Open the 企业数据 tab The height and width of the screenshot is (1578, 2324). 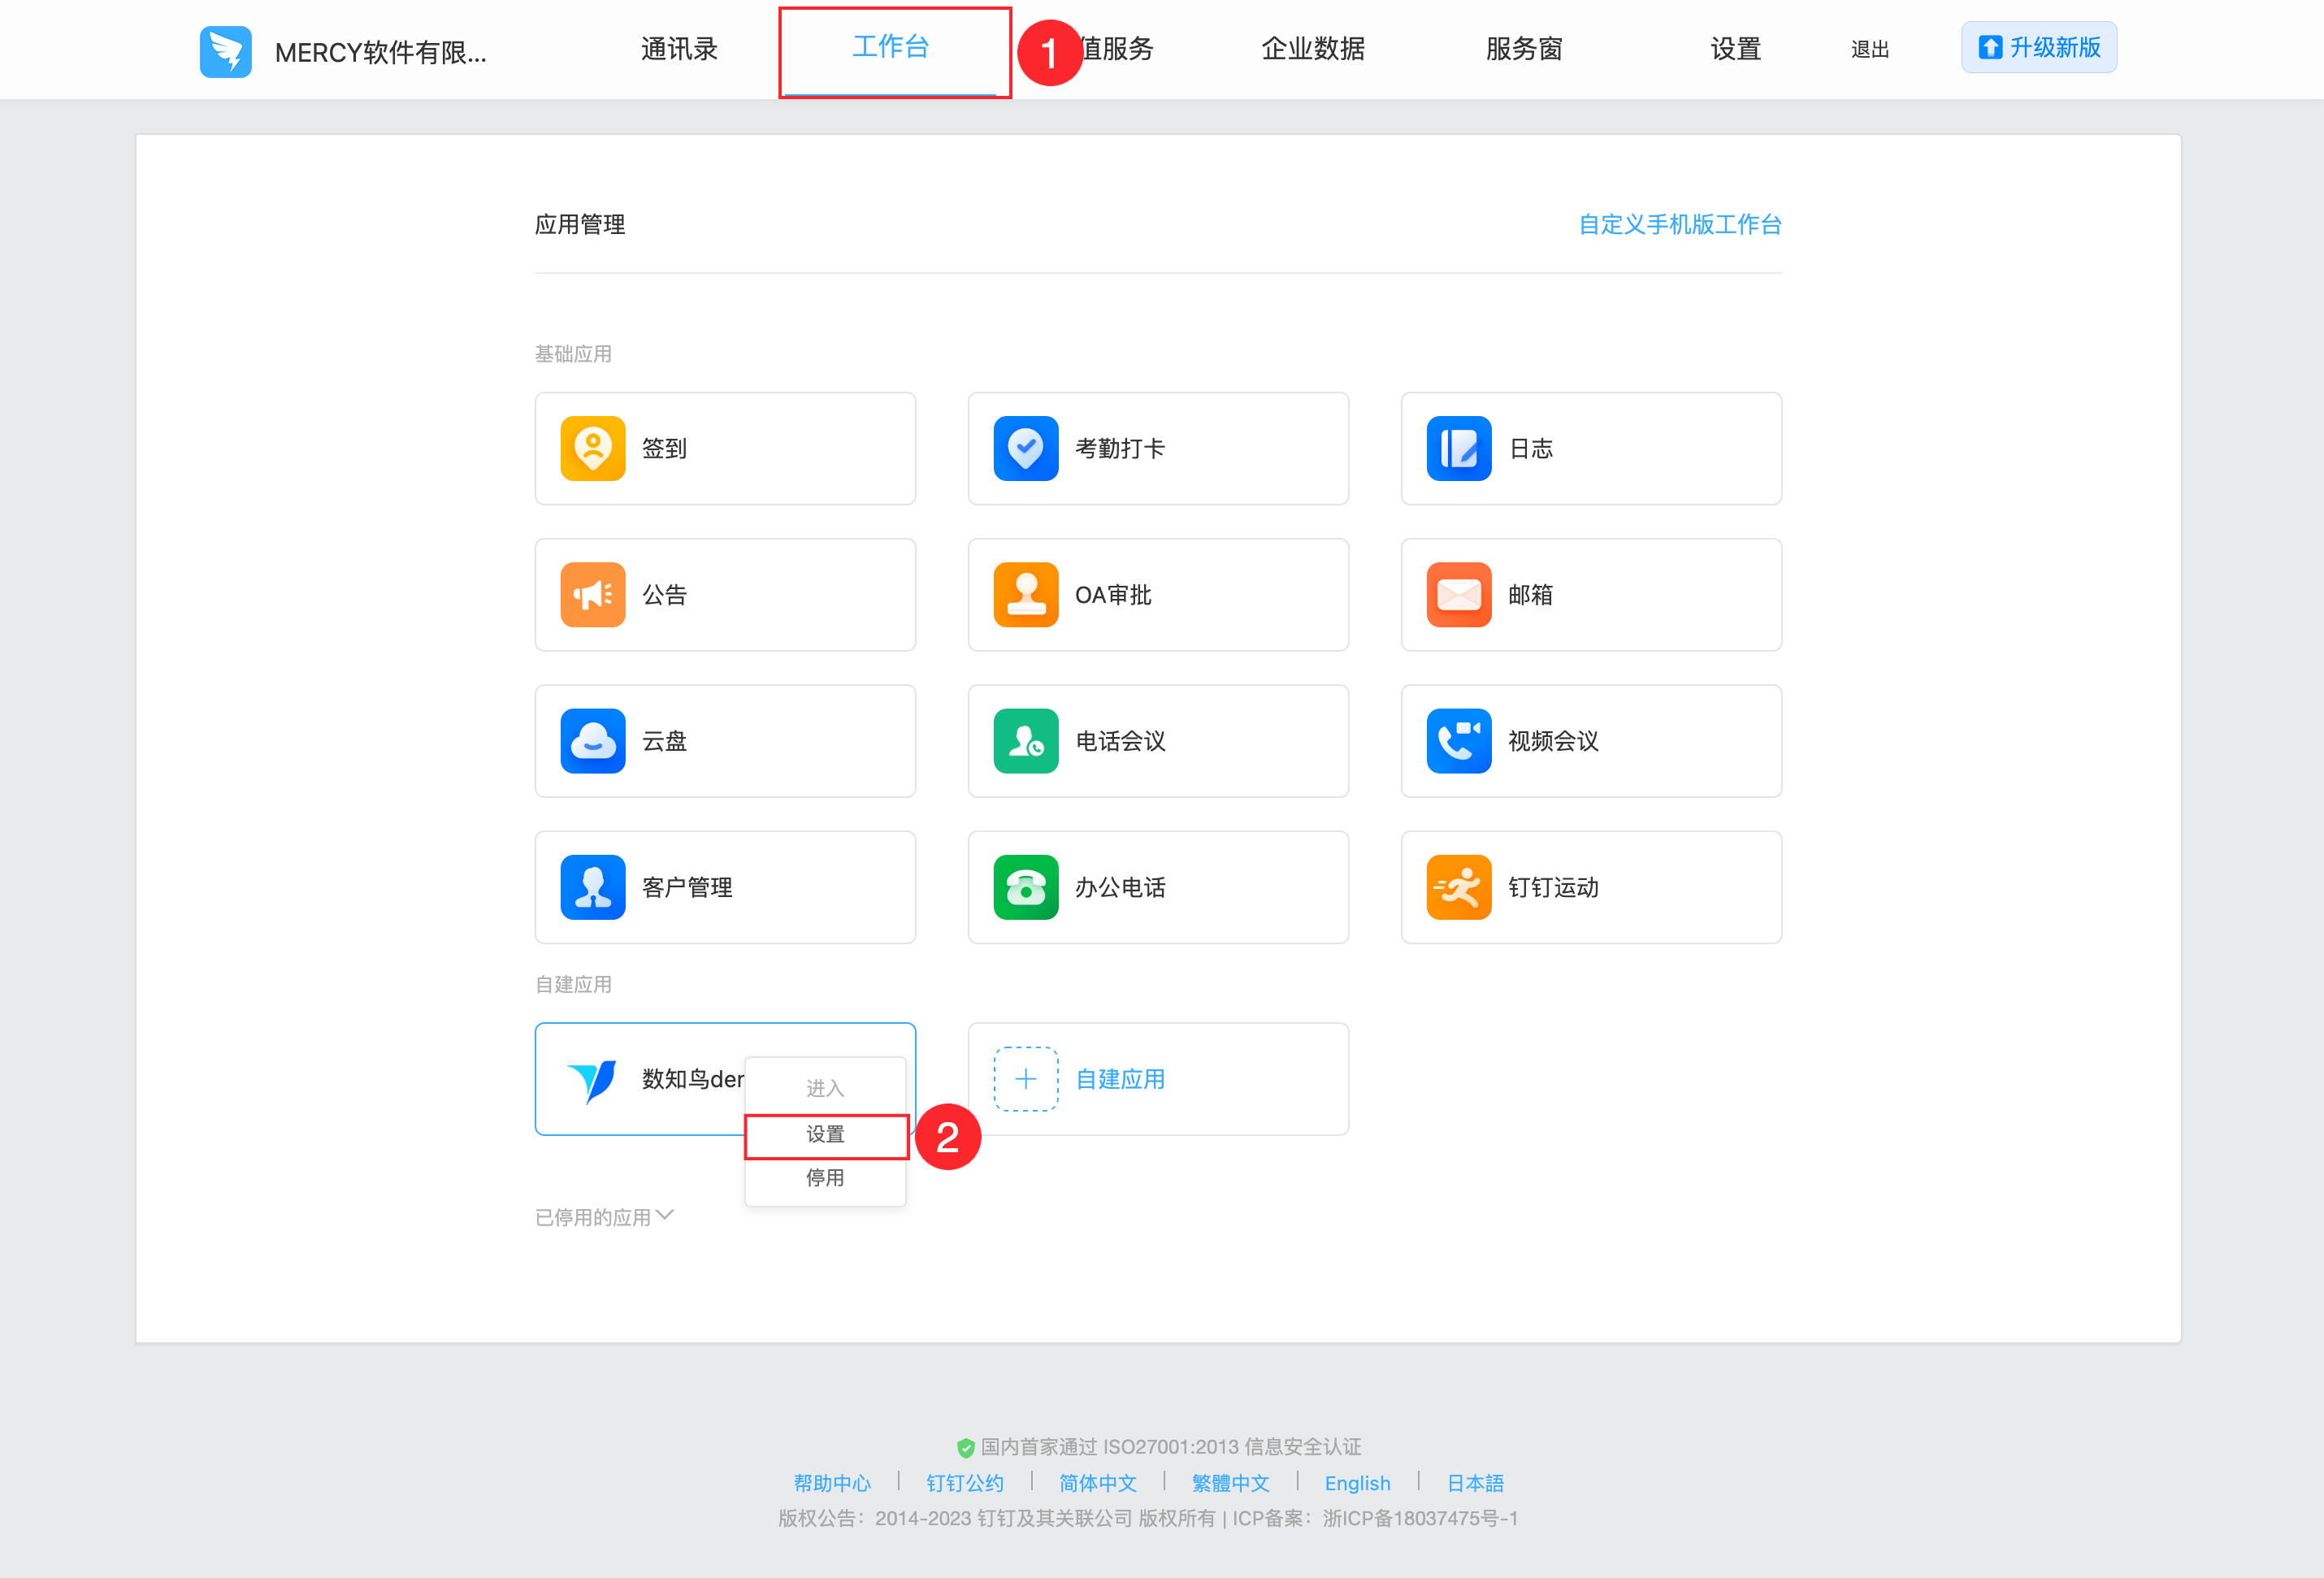point(1312,48)
